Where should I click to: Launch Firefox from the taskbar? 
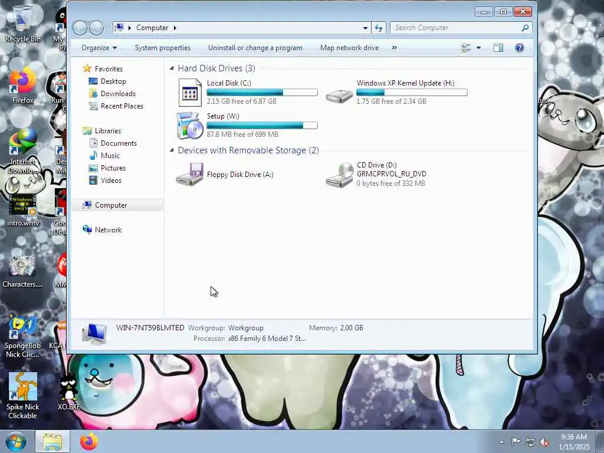(x=89, y=441)
